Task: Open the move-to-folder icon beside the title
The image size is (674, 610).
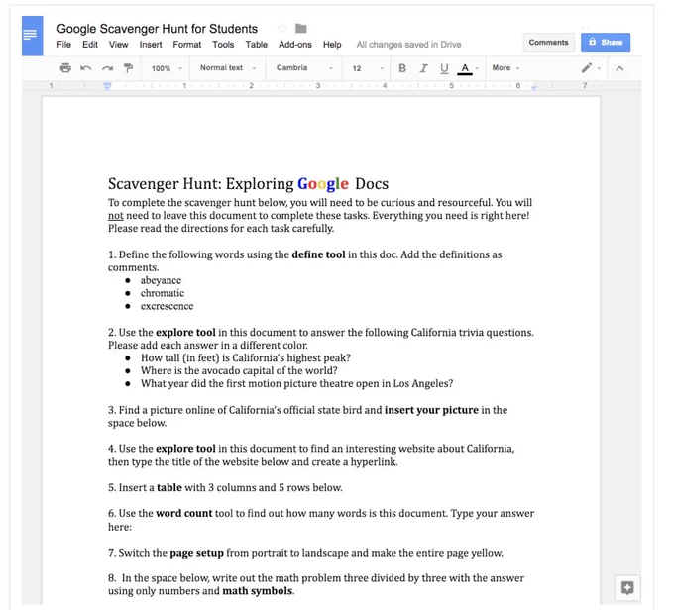Action: coord(301,29)
